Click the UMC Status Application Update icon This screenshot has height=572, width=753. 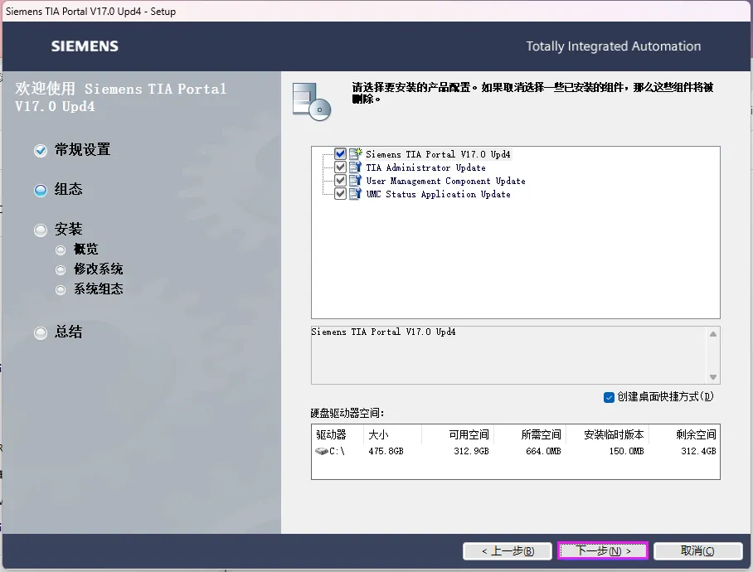click(356, 194)
